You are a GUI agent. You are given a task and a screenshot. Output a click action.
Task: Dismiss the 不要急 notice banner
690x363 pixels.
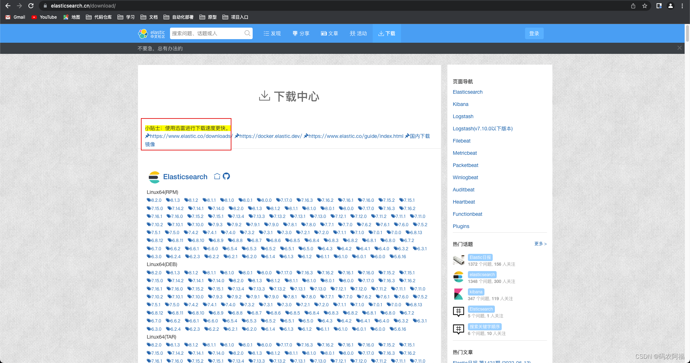[679, 48]
